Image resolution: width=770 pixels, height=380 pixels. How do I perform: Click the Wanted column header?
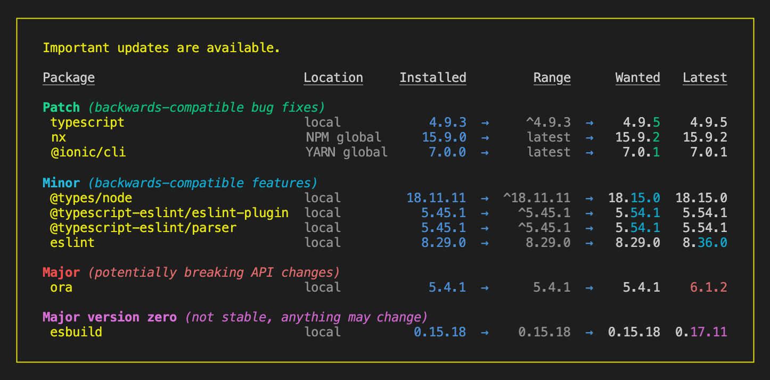point(637,77)
